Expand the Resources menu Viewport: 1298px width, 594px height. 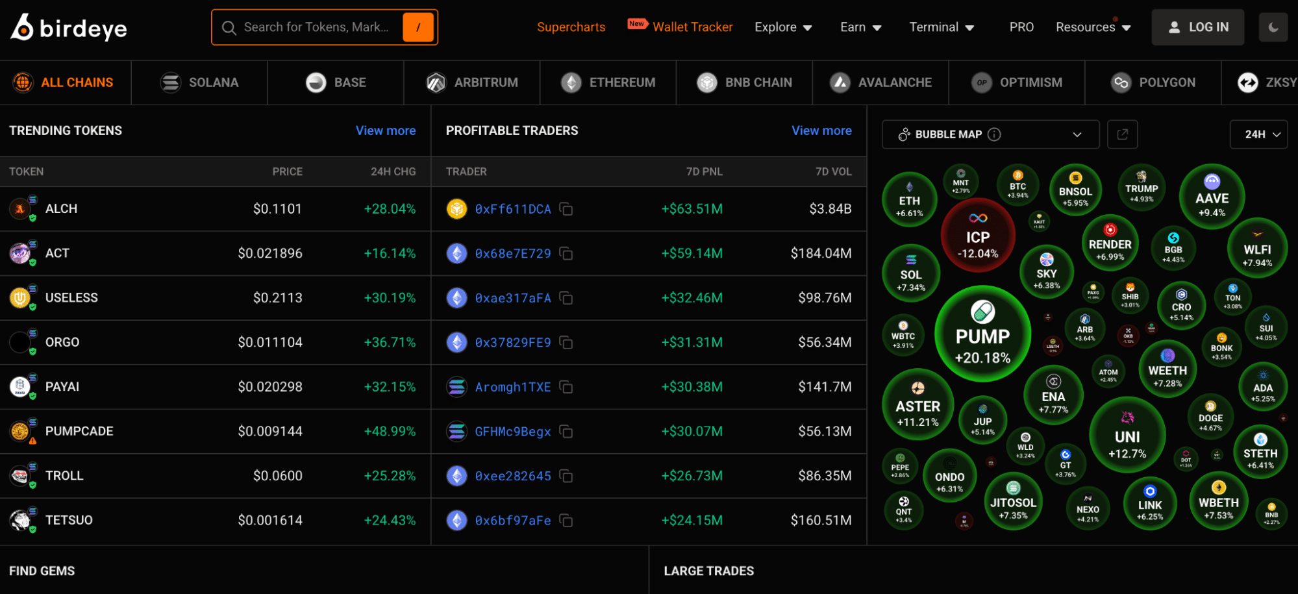point(1093,27)
